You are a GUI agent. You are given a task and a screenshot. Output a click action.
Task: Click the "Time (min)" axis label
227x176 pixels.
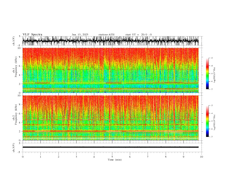pos(115,160)
